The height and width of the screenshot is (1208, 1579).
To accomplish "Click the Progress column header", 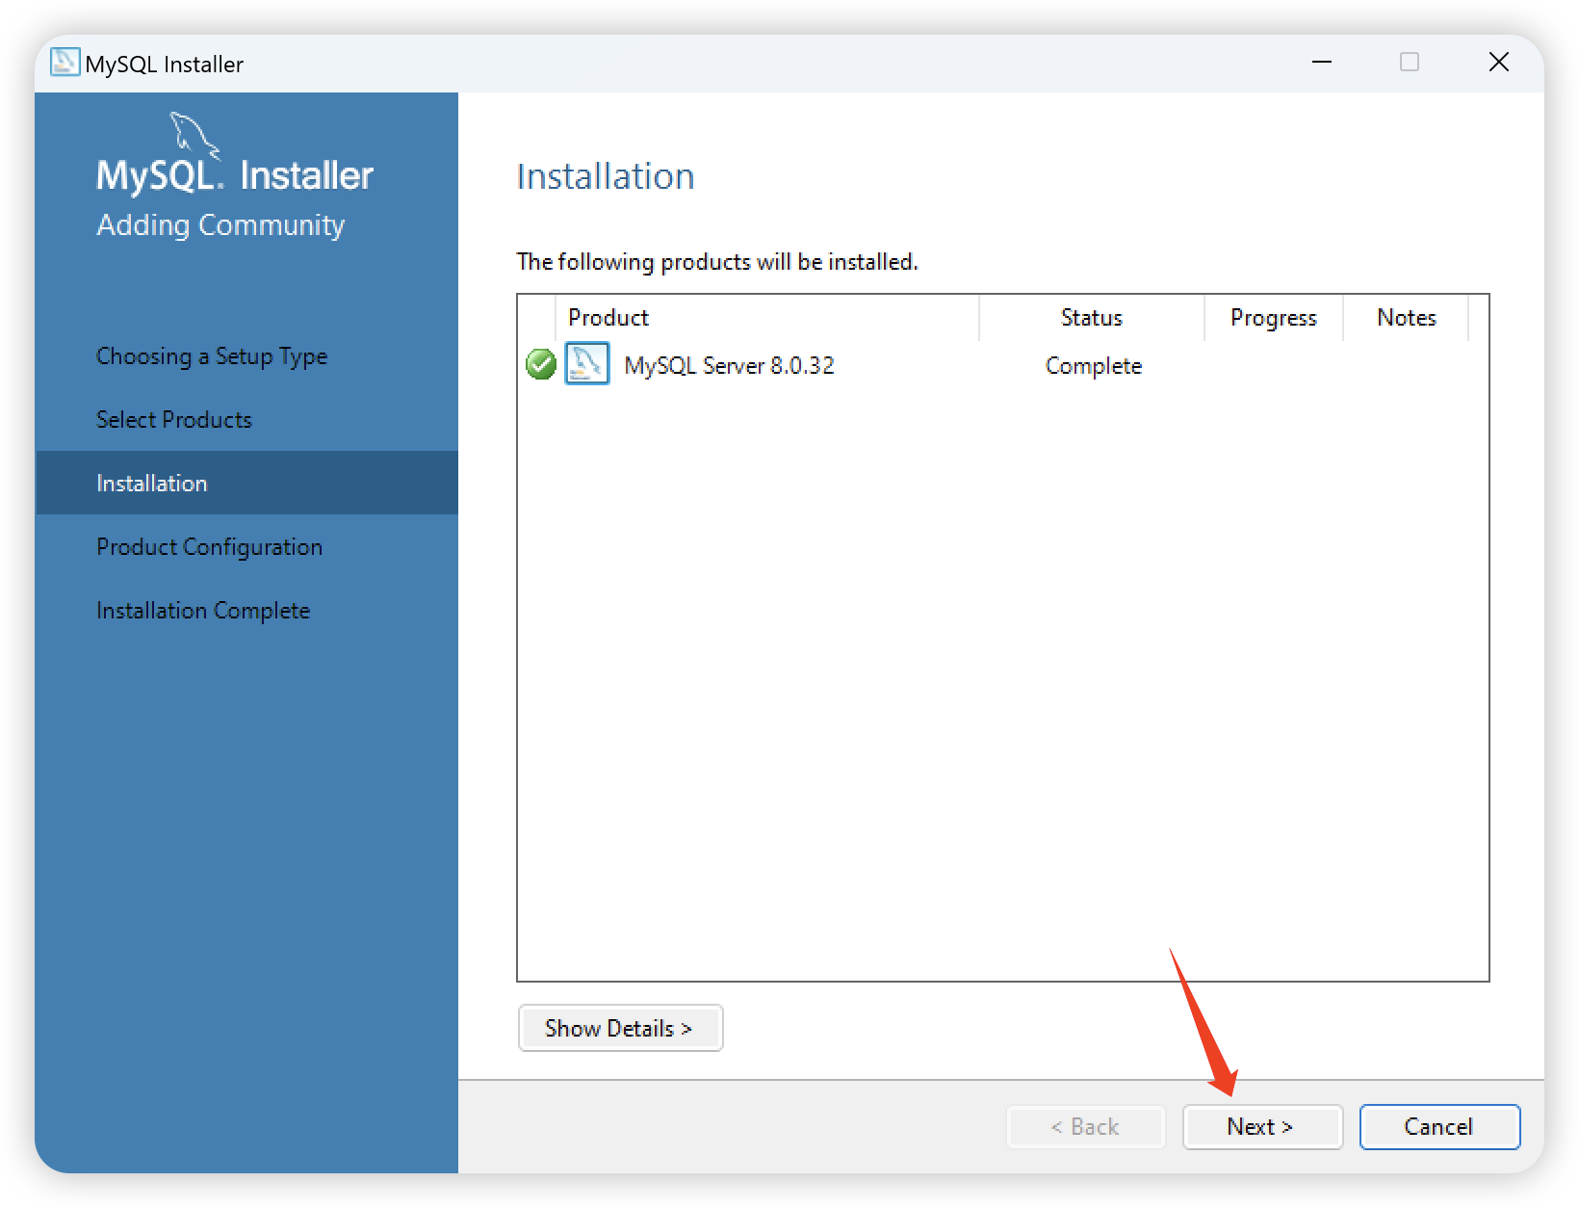I will tap(1274, 318).
